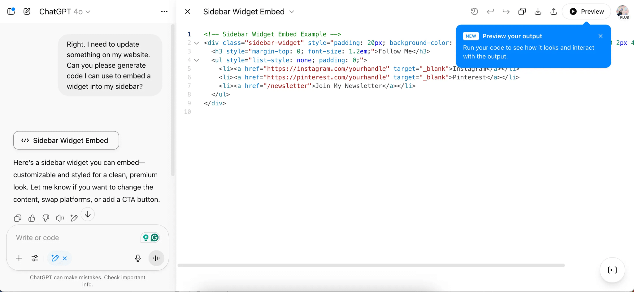Share the canvas code snippet

pyautogui.click(x=553, y=11)
